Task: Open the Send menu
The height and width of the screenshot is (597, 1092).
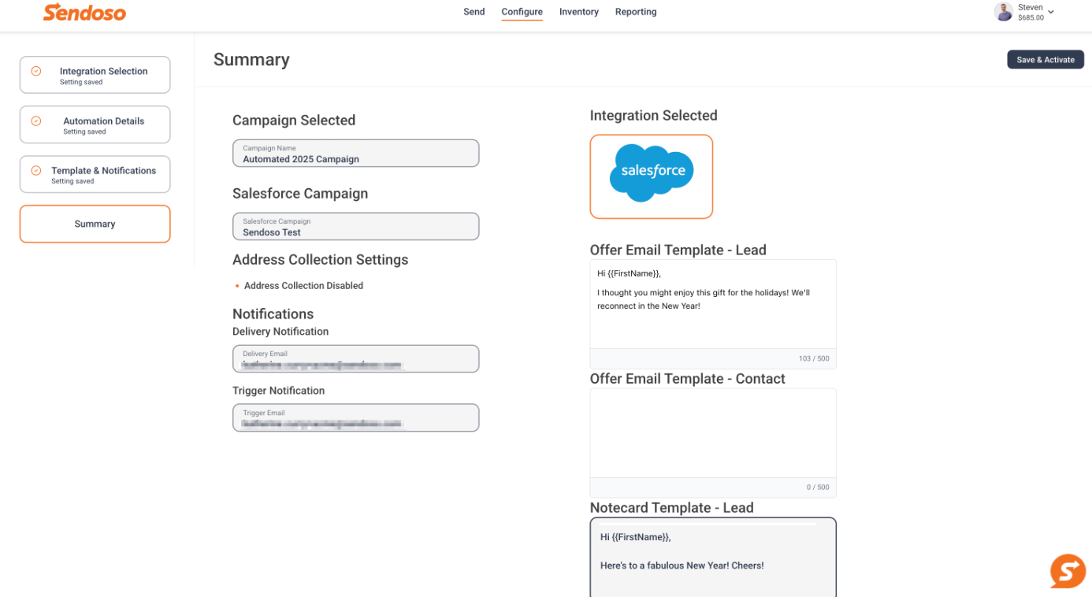Action: point(474,12)
